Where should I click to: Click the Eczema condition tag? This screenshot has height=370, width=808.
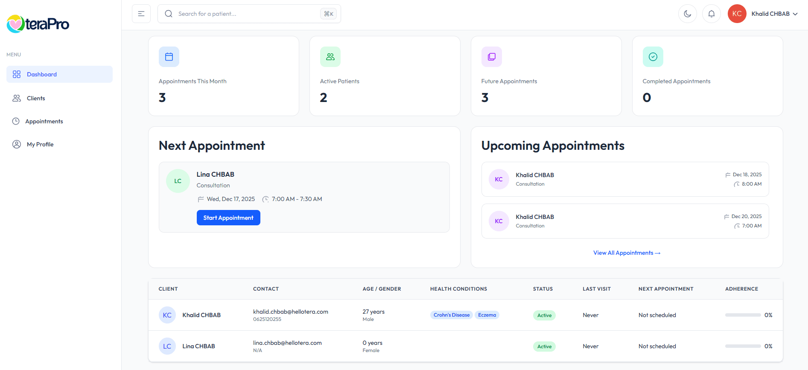click(x=487, y=315)
